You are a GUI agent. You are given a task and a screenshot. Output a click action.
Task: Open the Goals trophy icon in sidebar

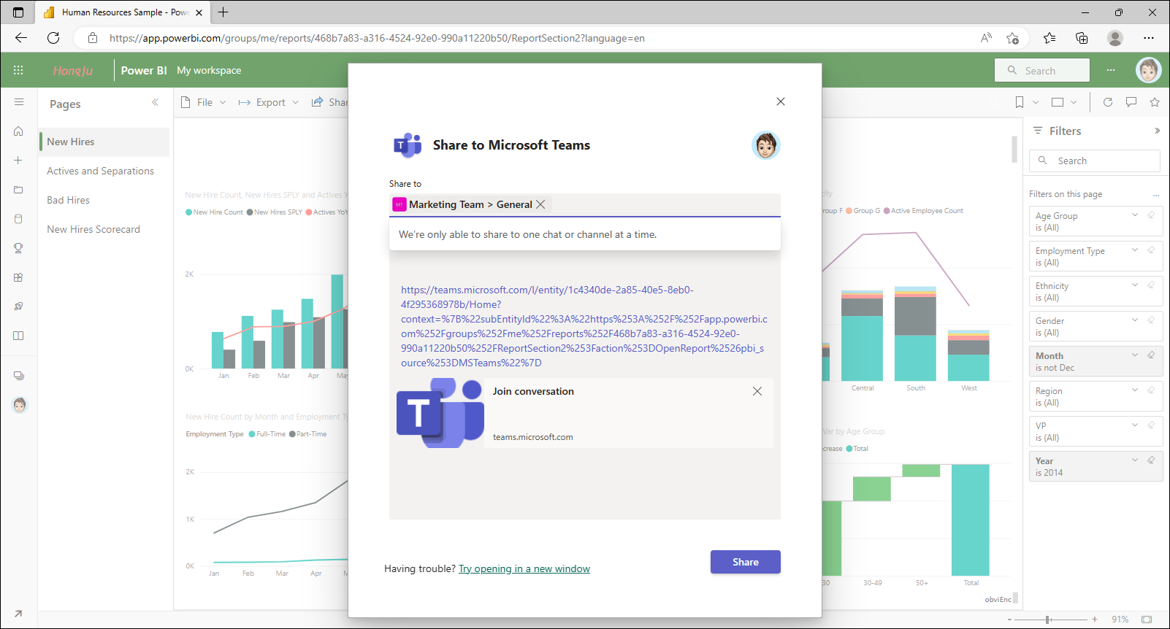click(19, 248)
